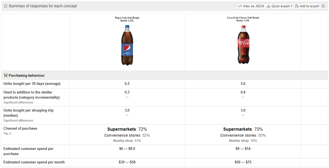Click the shopping cart Purchasing behaviour icon
The image size is (329, 168).
coord(5,76)
